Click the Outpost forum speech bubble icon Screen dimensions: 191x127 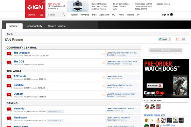click(x=9, y=95)
